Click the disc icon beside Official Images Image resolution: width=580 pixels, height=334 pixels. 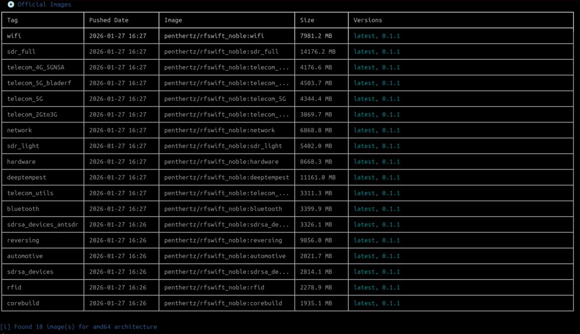(11, 4)
